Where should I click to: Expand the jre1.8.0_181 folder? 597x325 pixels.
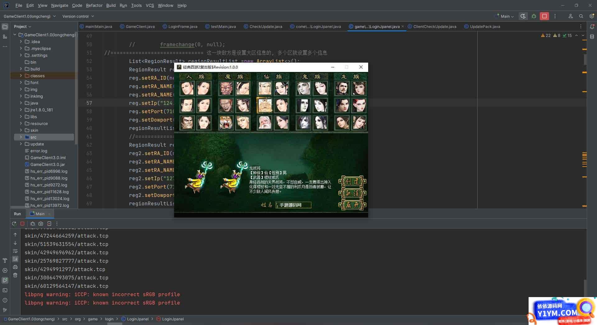coord(21,110)
